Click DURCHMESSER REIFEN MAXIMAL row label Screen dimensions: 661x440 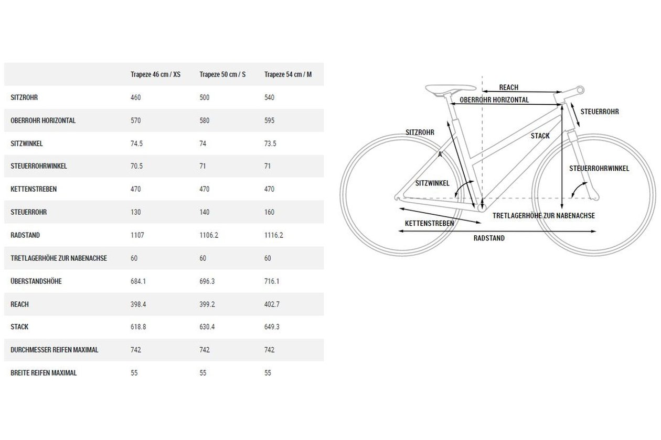55,350
